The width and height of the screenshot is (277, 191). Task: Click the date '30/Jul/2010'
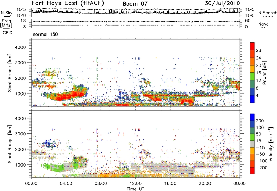pyautogui.click(x=222, y=3)
